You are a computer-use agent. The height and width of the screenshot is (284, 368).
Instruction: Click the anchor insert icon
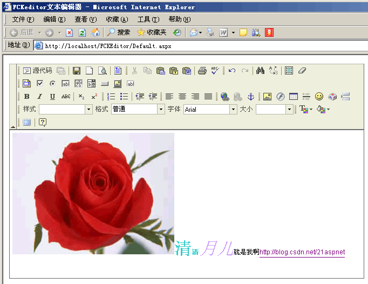click(x=251, y=97)
